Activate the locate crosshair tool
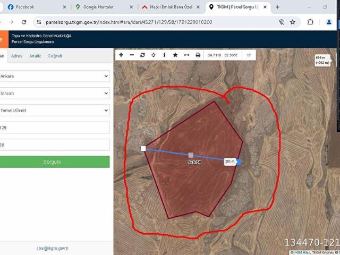The image size is (340, 255). coord(154,55)
